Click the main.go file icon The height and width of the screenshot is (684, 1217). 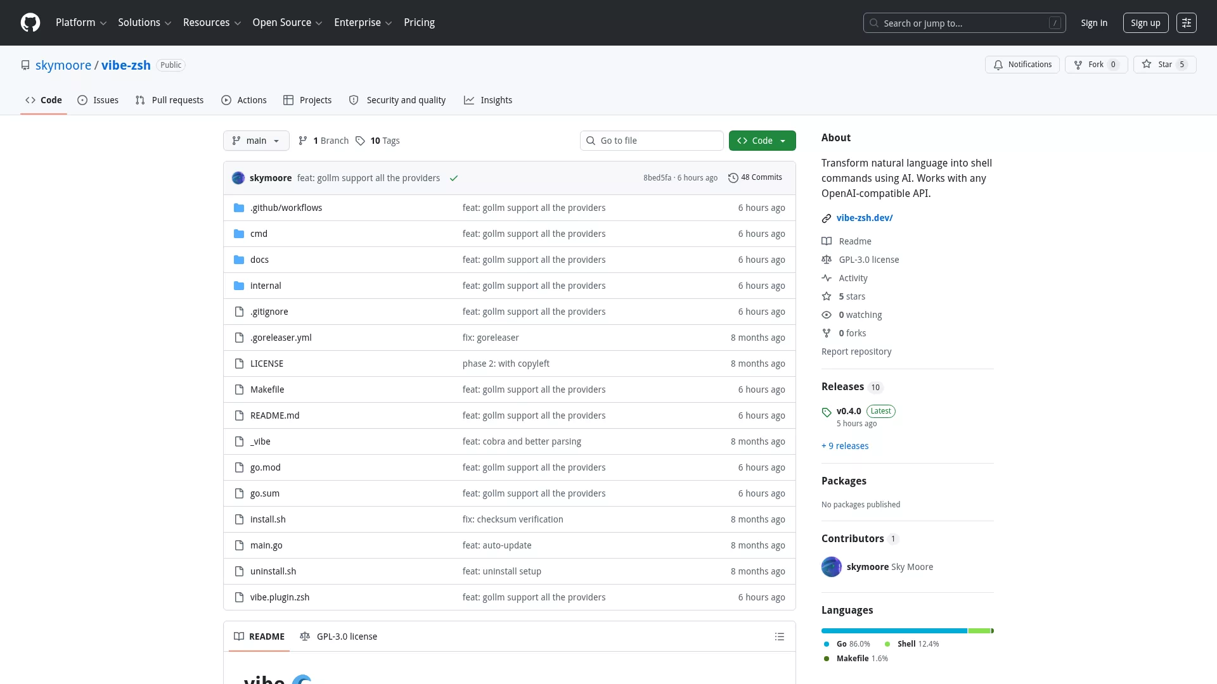(239, 545)
